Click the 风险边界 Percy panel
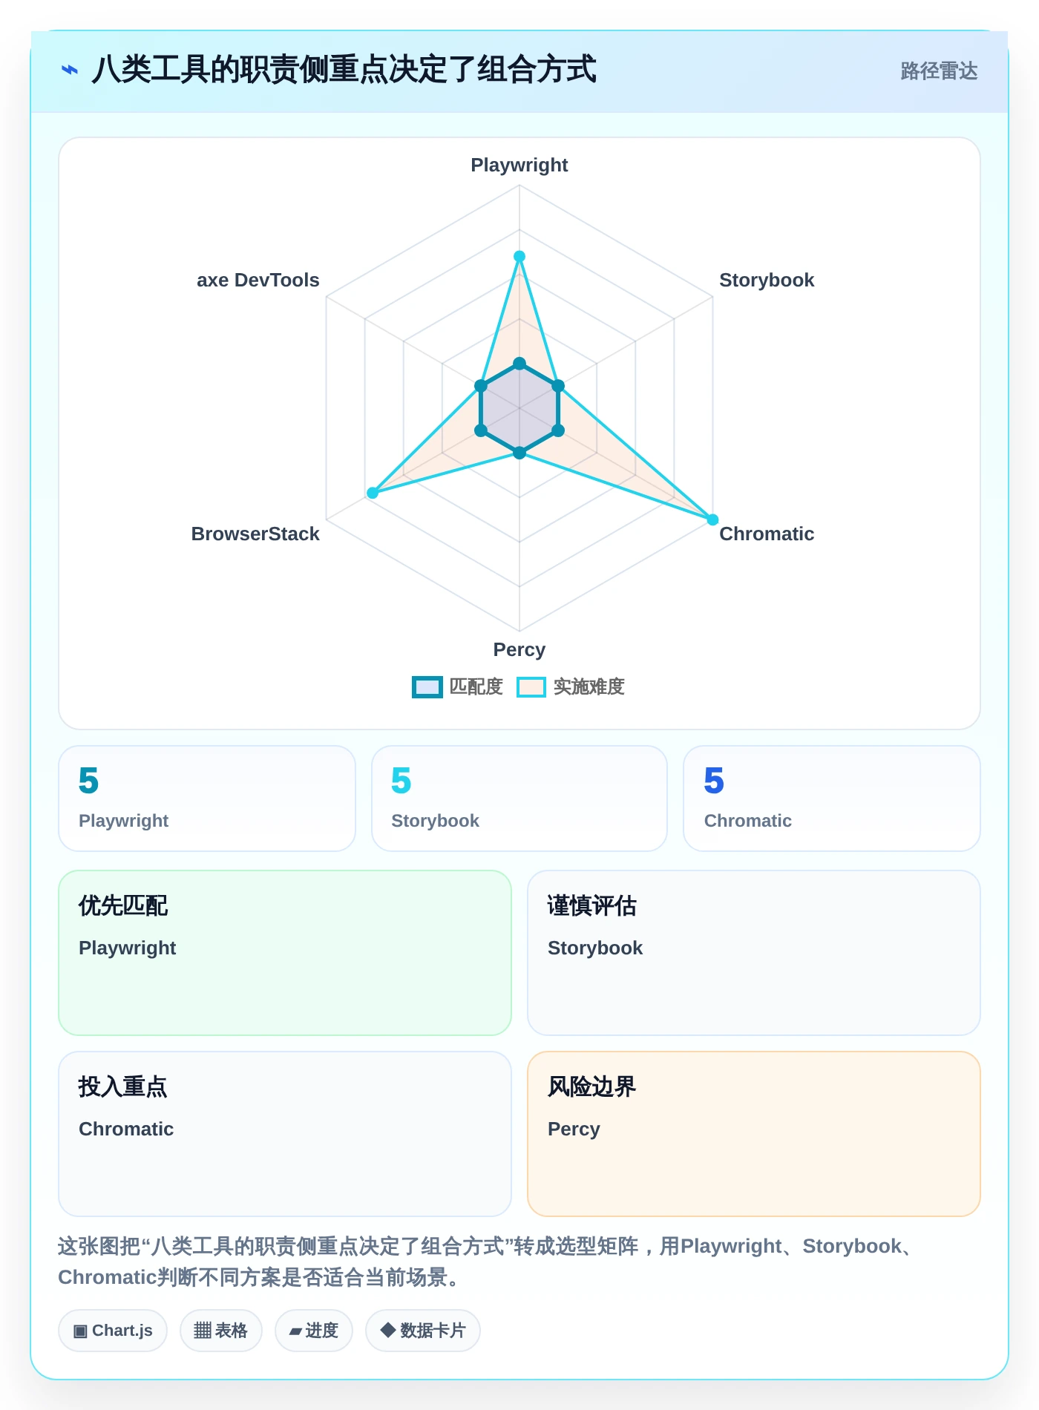The image size is (1039, 1410). point(754,1134)
